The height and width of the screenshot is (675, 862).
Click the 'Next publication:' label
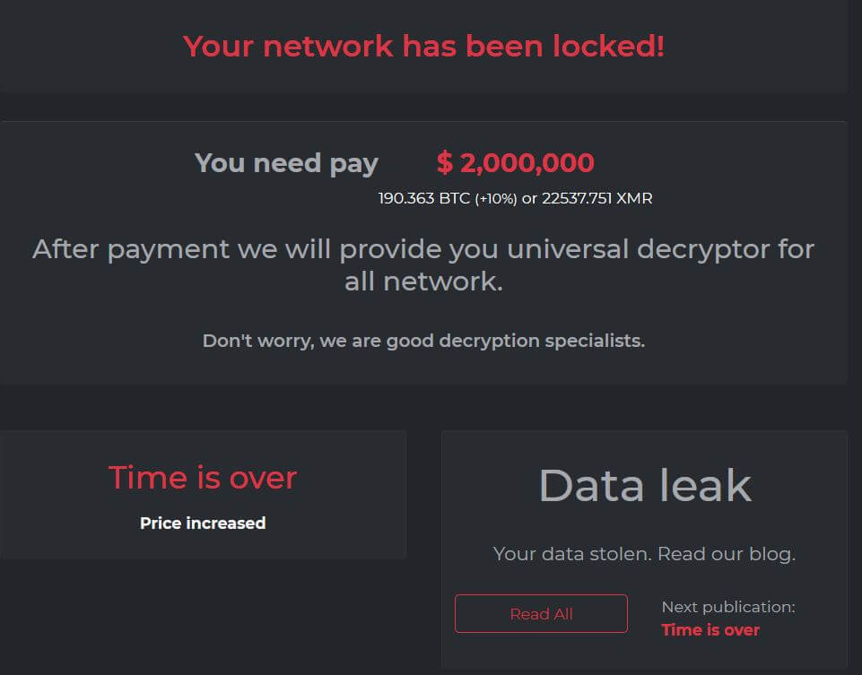[x=728, y=607]
